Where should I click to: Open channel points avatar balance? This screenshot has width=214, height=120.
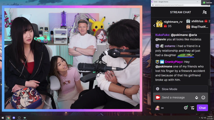click(159, 108)
